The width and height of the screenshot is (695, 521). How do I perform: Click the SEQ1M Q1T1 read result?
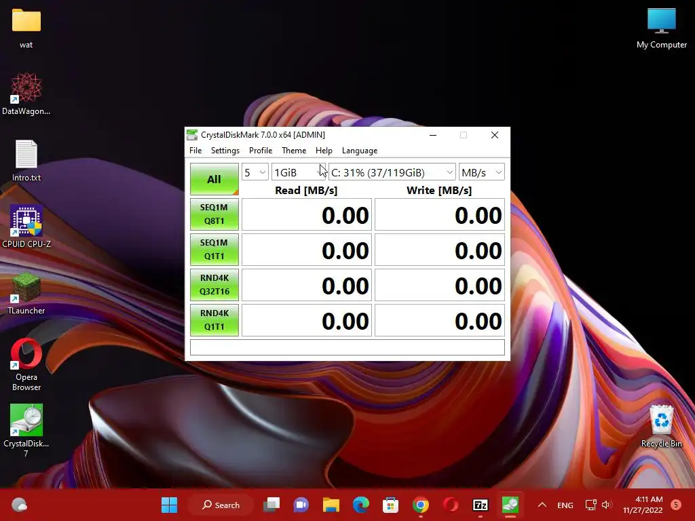point(307,250)
